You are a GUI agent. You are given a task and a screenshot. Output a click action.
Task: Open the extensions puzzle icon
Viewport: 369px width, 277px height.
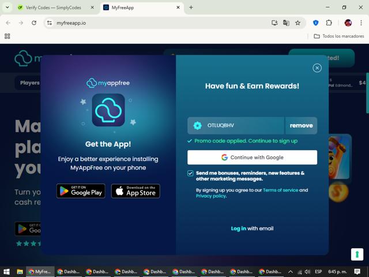click(329, 23)
